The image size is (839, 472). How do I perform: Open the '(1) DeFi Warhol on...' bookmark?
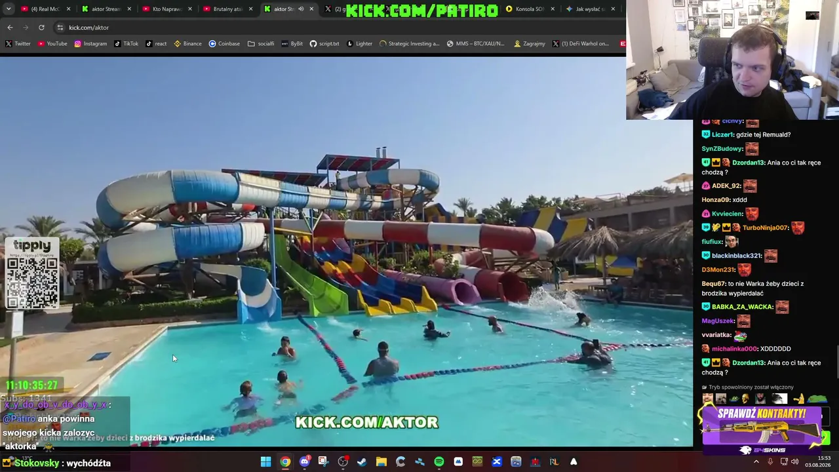[x=581, y=44]
